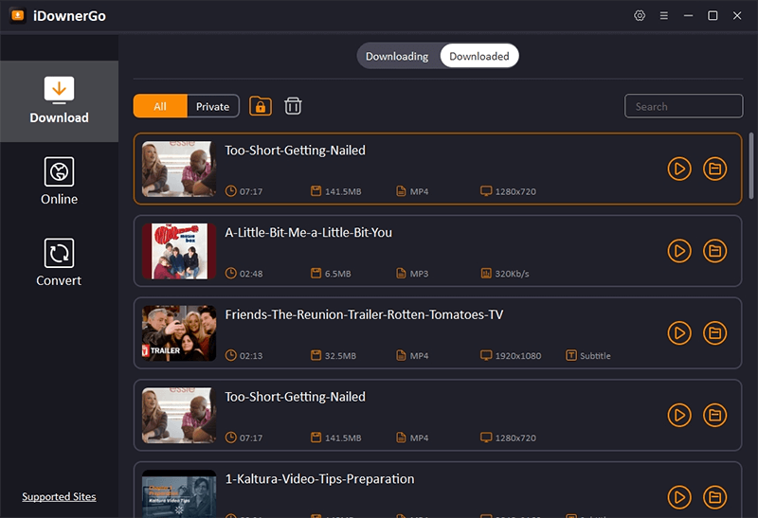758x518 pixels.
Task: Select the Private filter
Action: pos(212,106)
